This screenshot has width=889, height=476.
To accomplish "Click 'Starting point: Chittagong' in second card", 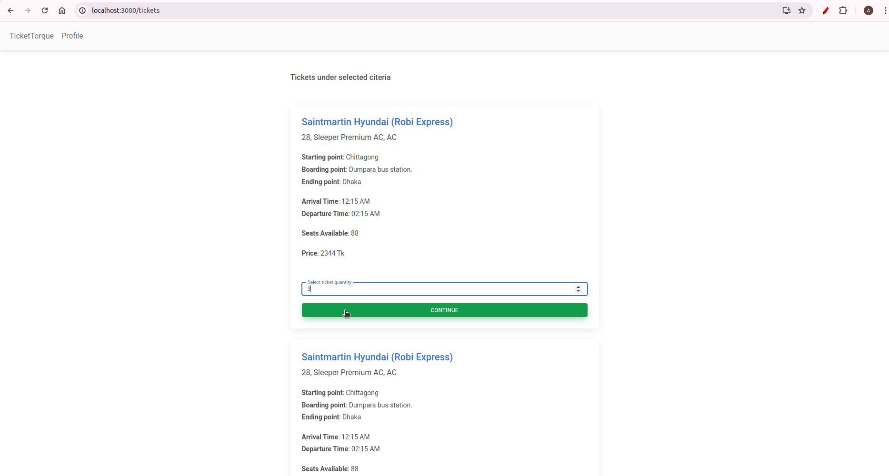I will [x=340, y=393].
